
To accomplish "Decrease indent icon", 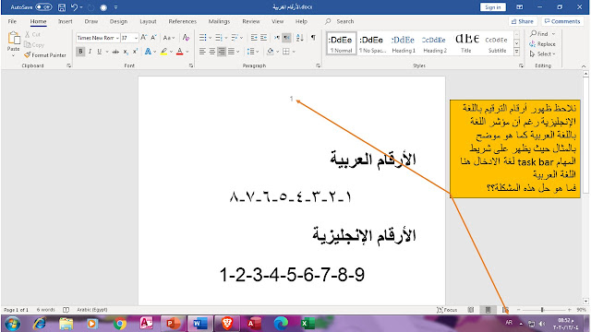I will (254, 38).
